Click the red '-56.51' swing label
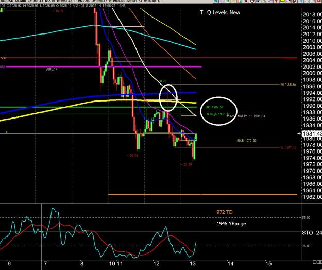 (x=132, y=155)
